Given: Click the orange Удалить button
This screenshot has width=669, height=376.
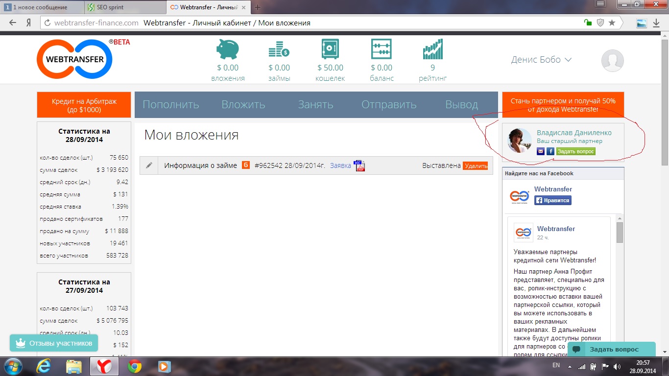Looking at the screenshot, I should click(476, 166).
